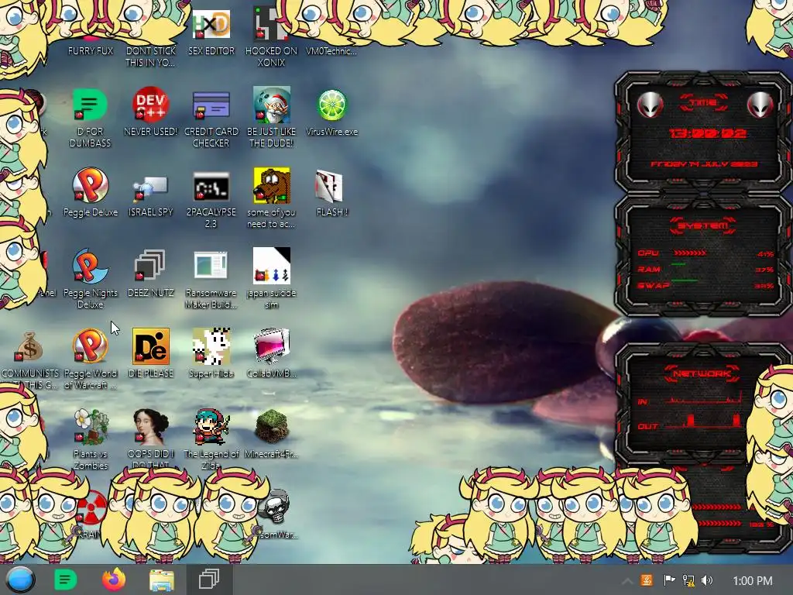Open the Java update tray icon
This screenshot has width=793, height=595.
647,580
